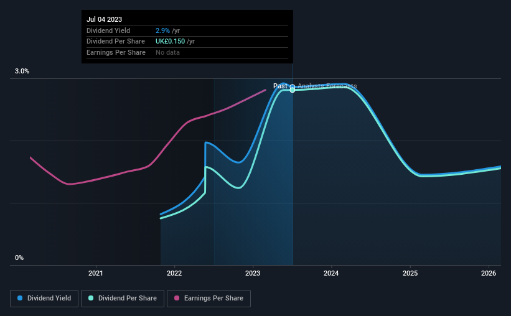Click the 'Past' label on the chart
This screenshot has width=511, height=316.
coord(280,86)
